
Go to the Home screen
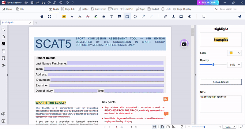tap(7, 9)
